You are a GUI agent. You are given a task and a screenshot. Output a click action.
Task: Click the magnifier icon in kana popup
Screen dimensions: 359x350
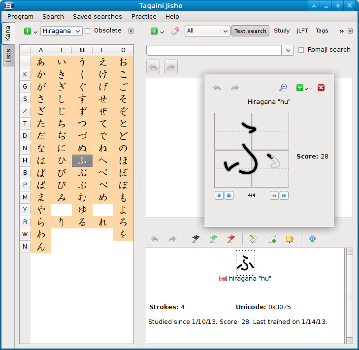click(283, 88)
